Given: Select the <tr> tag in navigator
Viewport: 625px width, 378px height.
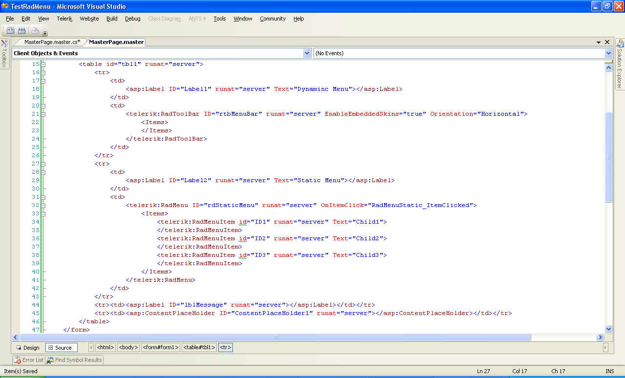Looking at the screenshot, I should (226, 348).
